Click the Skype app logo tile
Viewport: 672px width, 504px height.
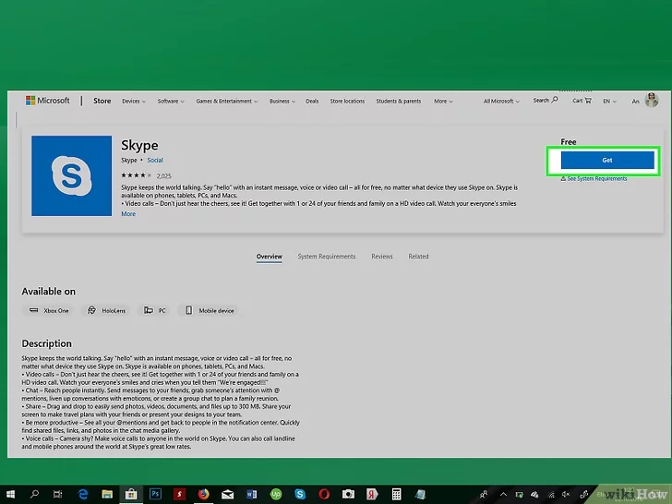pyautogui.click(x=72, y=175)
